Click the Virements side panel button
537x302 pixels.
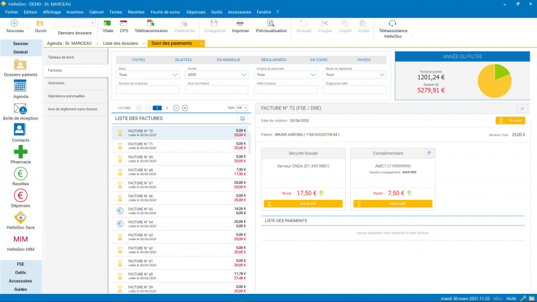pos(76,83)
